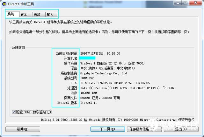Click the 页面文件 label

pyautogui.click(x=71, y=98)
